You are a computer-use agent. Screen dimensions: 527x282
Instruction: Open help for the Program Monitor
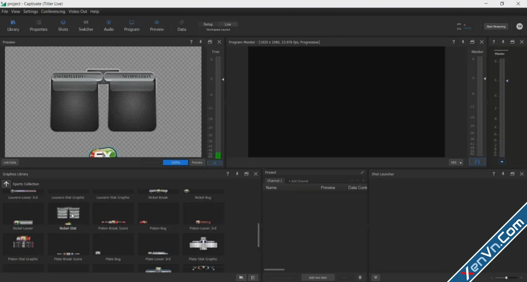click(453, 42)
